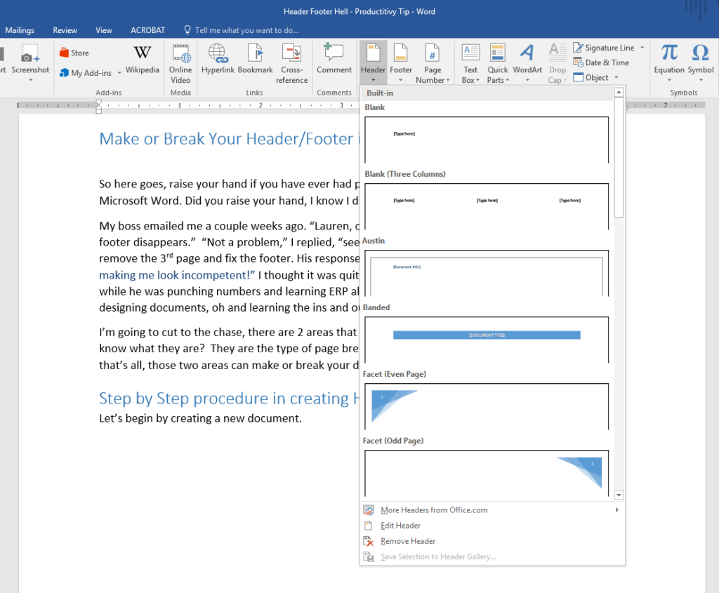Screen dimensions: 719x593
Task: Expand the Screenshot dropdown arrow
Action: [30, 80]
